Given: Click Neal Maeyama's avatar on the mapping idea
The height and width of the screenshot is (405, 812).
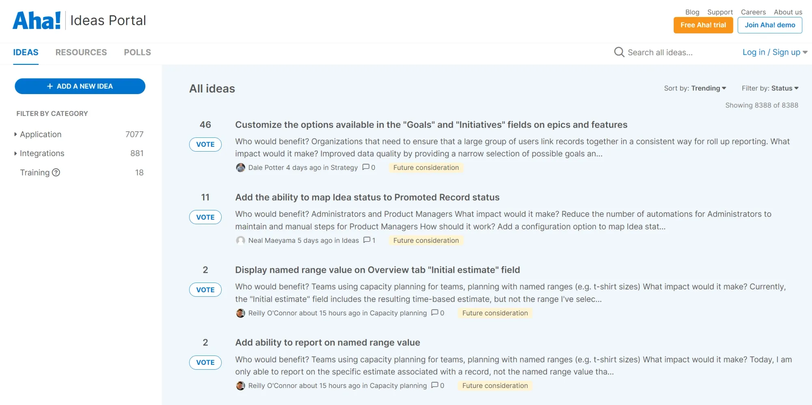Looking at the screenshot, I should 240,240.
